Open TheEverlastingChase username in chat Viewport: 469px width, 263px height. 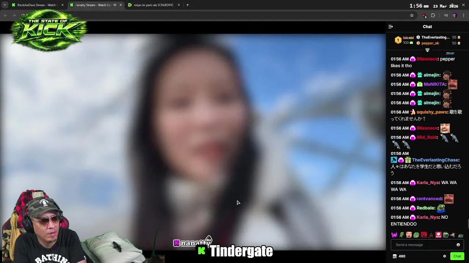(x=435, y=160)
